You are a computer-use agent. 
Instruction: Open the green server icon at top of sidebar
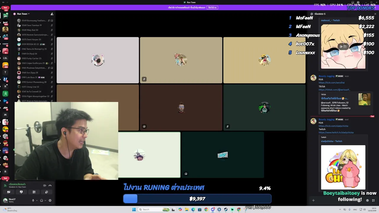coord(5,15)
